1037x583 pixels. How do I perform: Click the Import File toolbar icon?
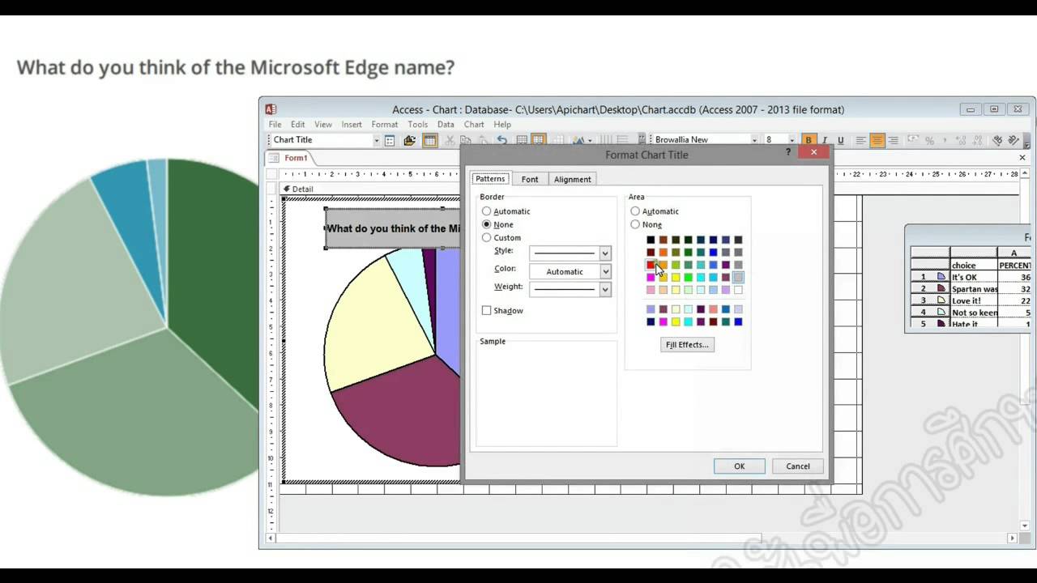[x=409, y=140]
